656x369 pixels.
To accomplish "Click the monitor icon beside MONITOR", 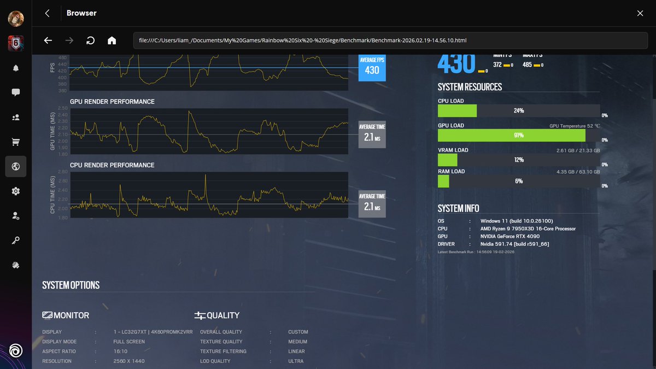I will click(x=47, y=315).
